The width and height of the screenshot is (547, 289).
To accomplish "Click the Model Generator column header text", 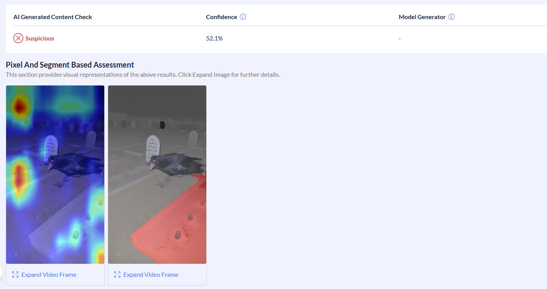I will [x=422, y=17].
